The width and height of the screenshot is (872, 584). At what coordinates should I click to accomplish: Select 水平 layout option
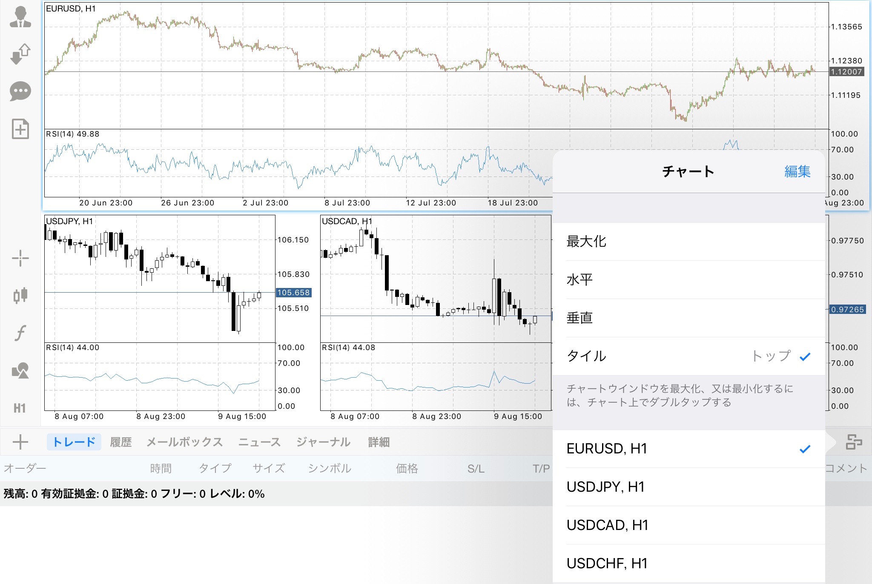point(689,280)
